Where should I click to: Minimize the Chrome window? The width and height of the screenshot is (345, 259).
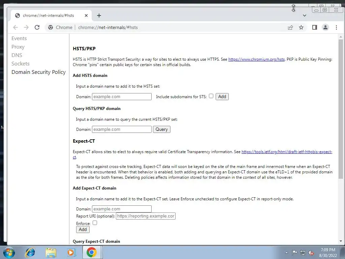tap(316, 10)
